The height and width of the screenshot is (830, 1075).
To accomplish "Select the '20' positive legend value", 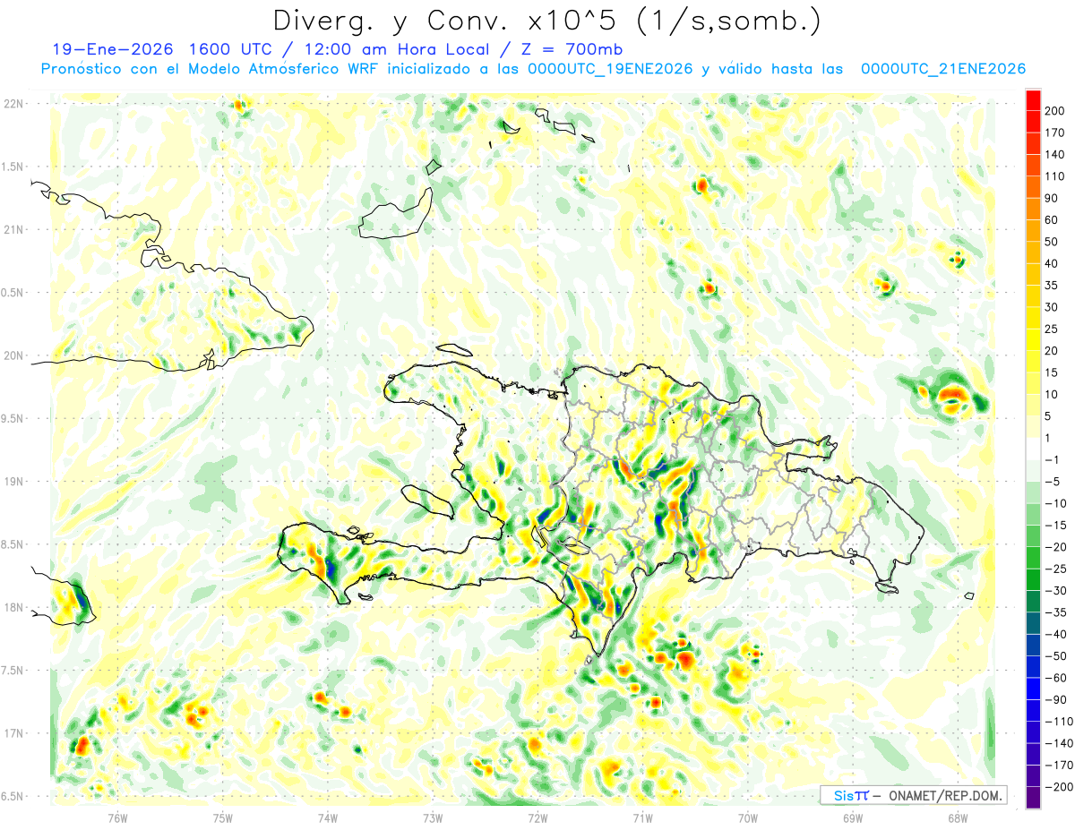I will point(1052,350).
